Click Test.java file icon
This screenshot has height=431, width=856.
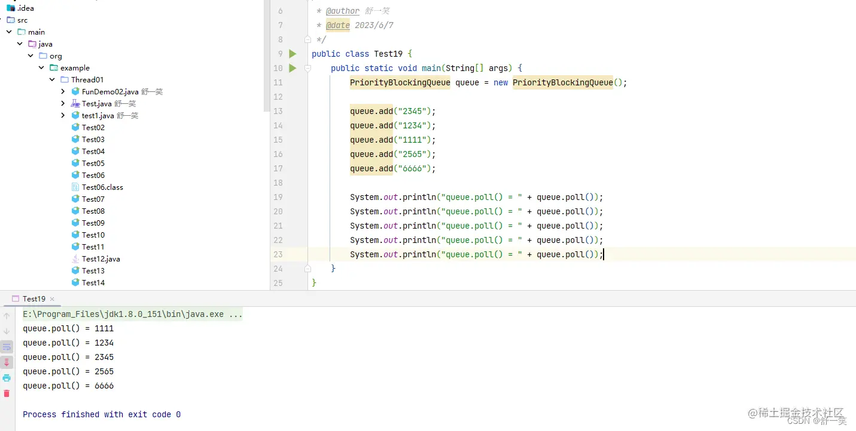75,103
